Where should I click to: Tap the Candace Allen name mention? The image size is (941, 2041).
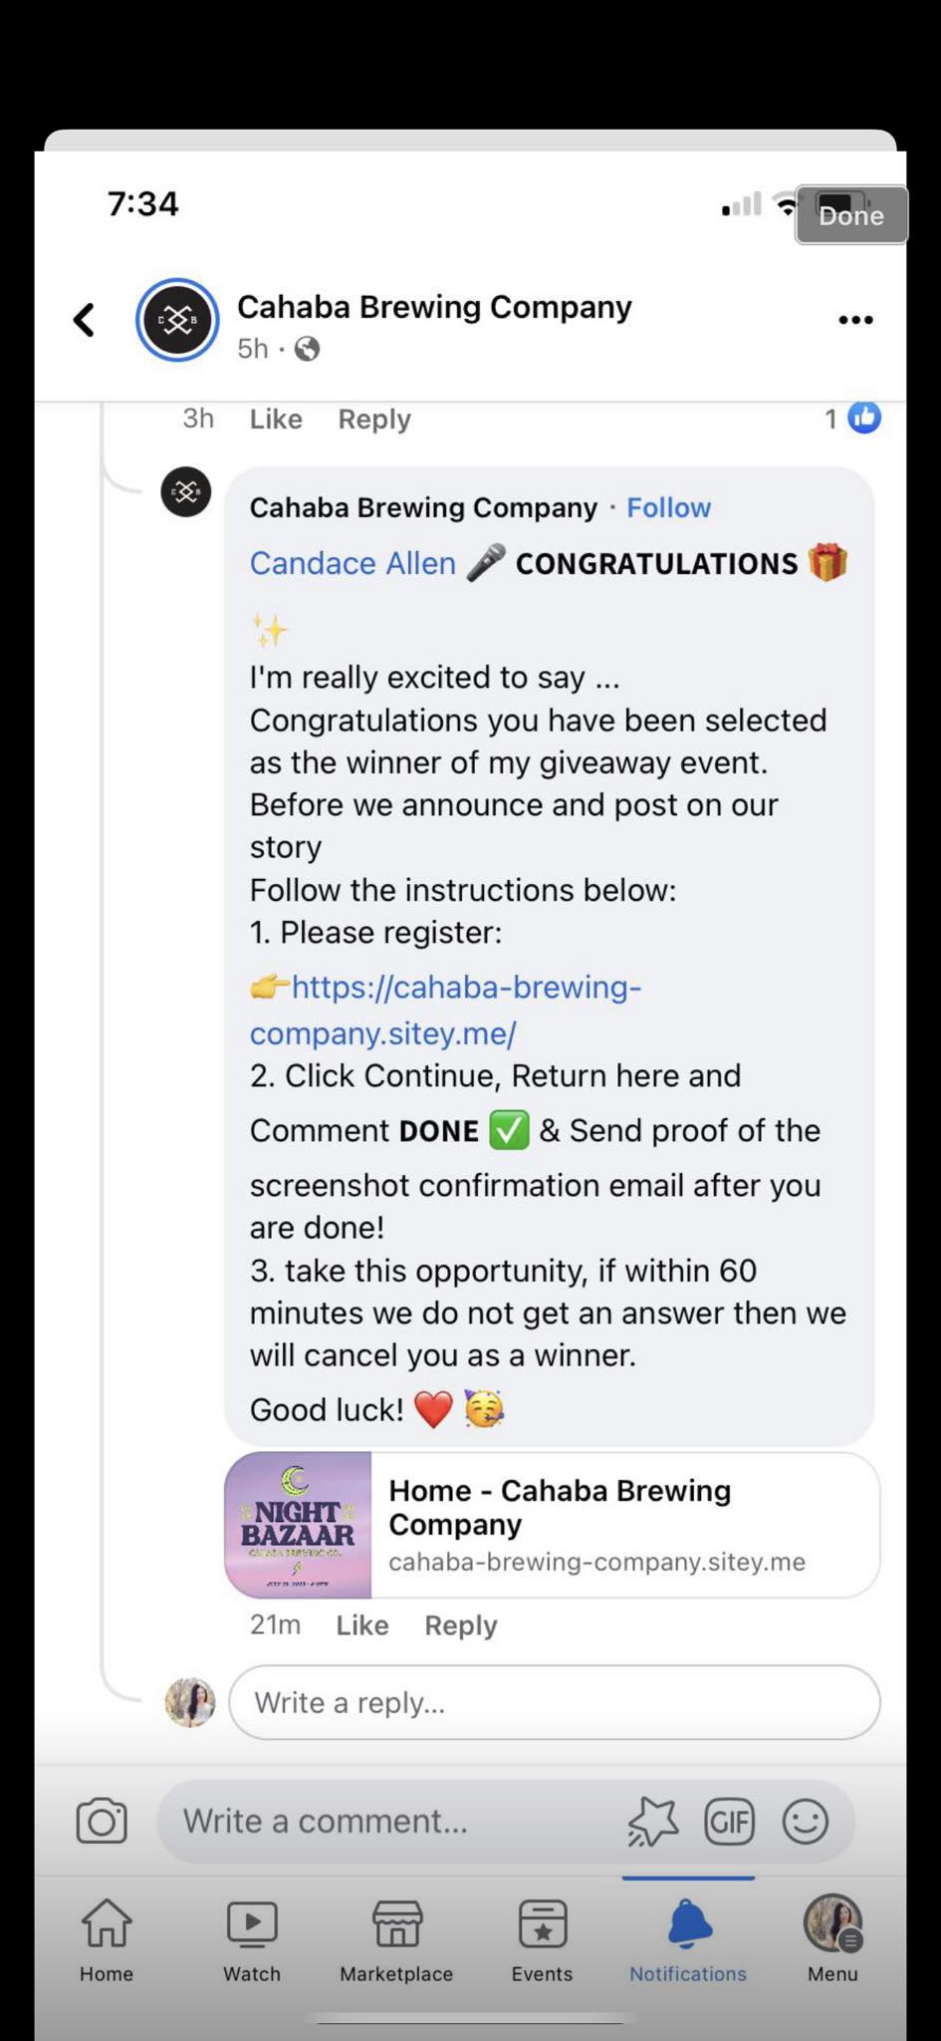coord(353,563)
